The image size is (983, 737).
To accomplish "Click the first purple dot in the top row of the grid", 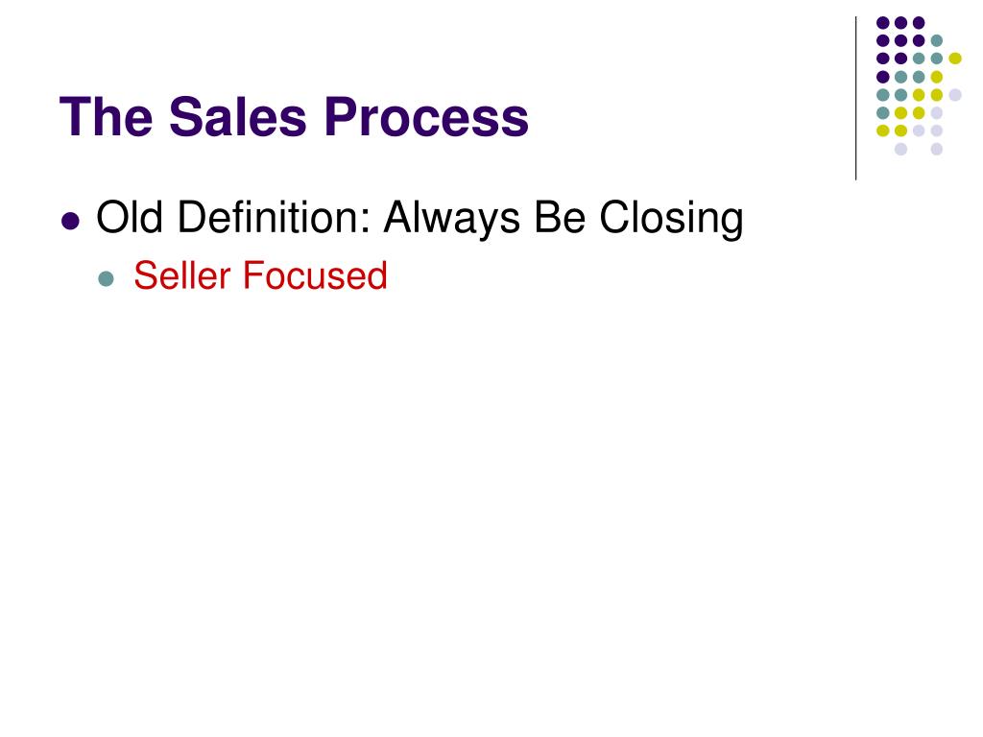I will pos(883,23).
